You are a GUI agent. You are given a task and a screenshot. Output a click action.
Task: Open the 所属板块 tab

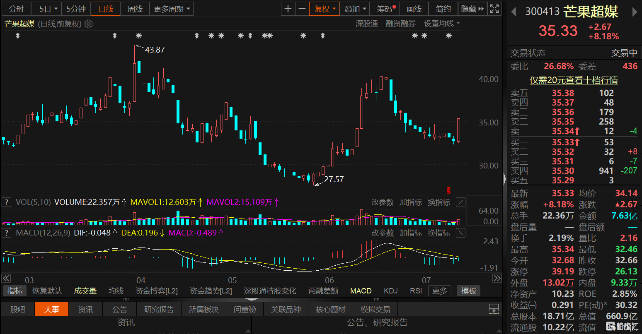pyautogui.click(x=204, y=309)
